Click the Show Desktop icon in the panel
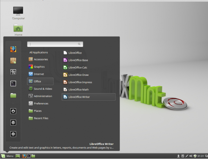 (18, 156)
